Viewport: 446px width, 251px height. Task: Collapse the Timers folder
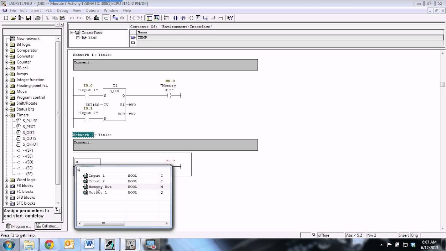click(6, 115)
